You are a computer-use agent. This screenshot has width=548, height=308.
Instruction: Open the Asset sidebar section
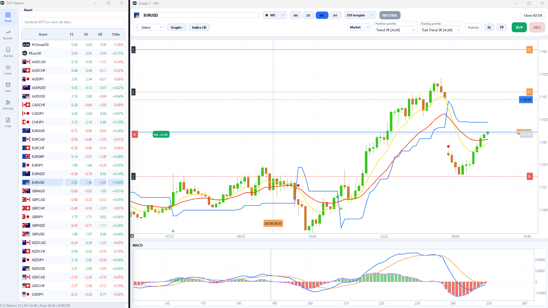tap(8, 17)
